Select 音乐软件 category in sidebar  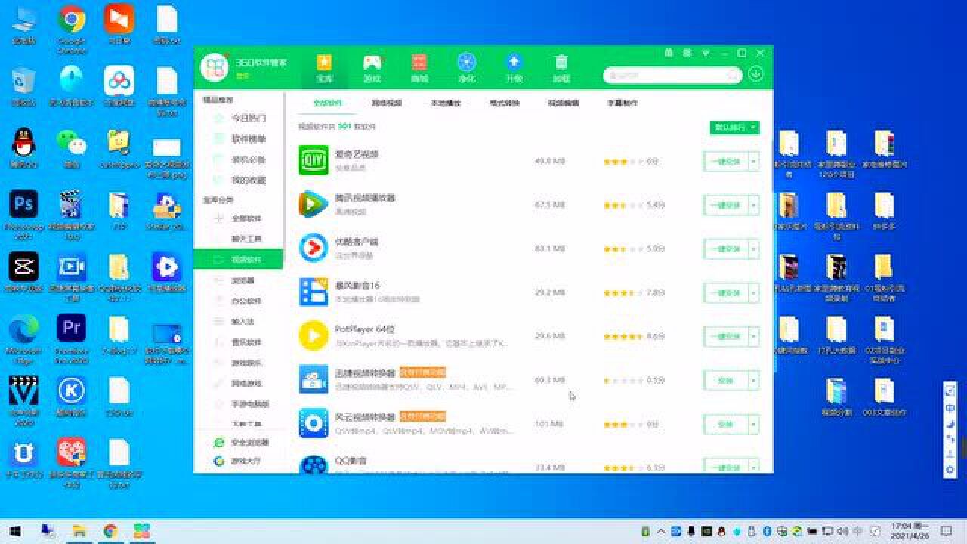tap(239, 342)
